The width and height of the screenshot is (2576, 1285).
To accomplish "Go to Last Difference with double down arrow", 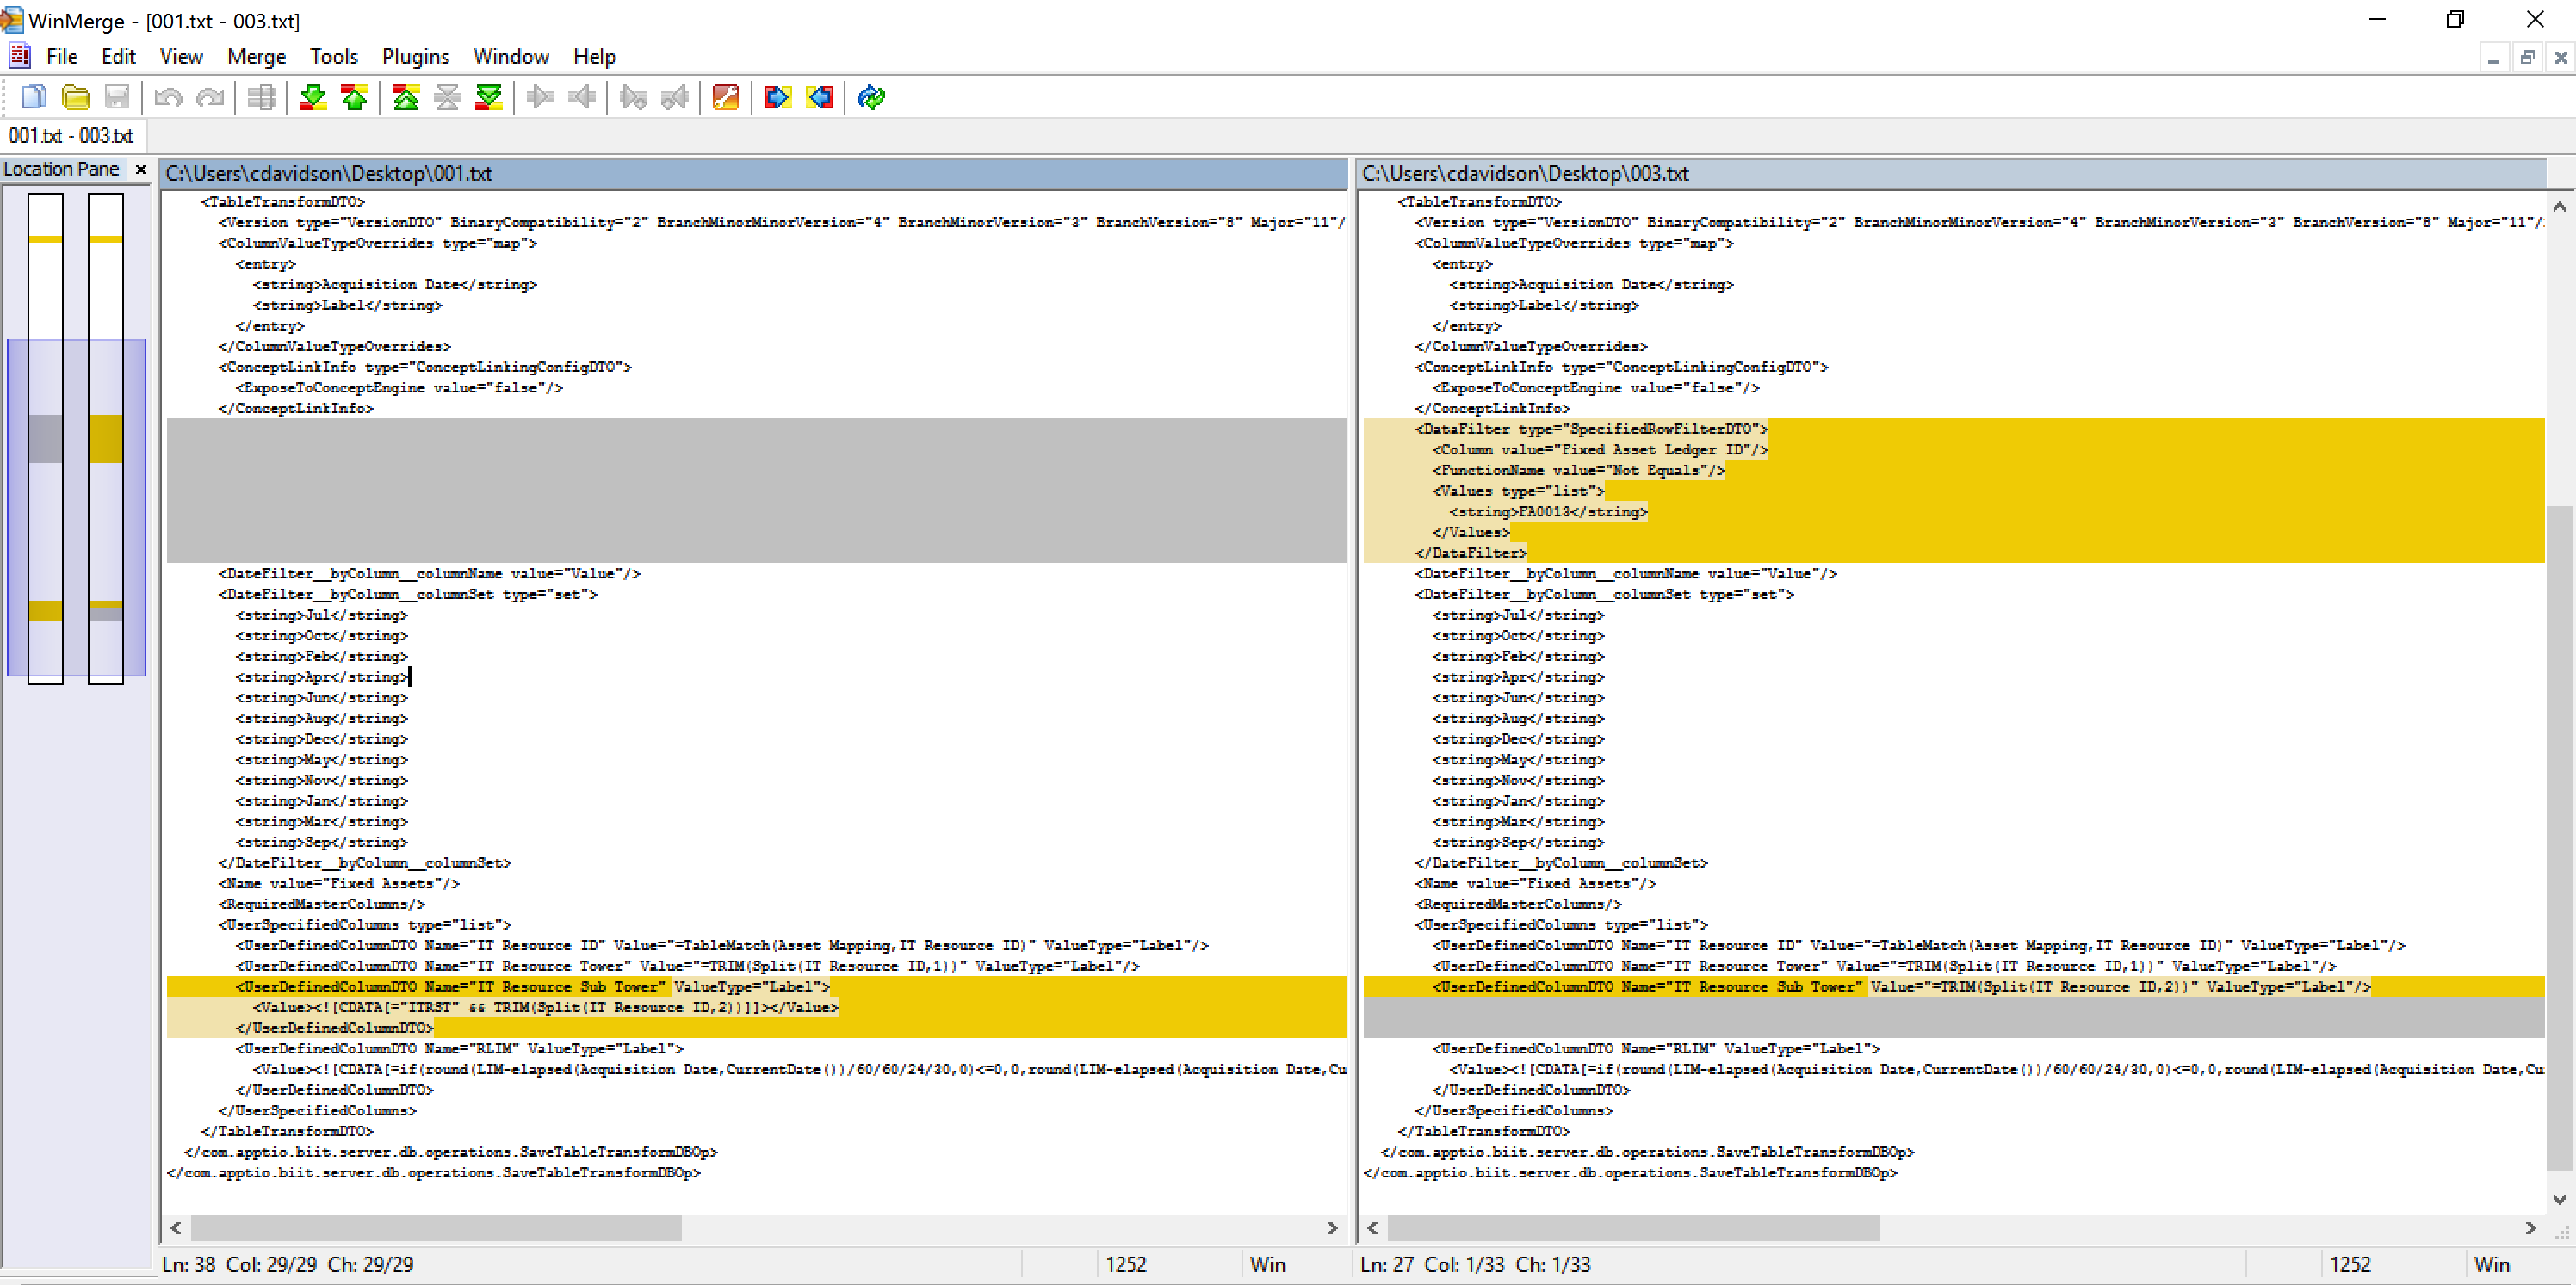I will coord(489,97).
